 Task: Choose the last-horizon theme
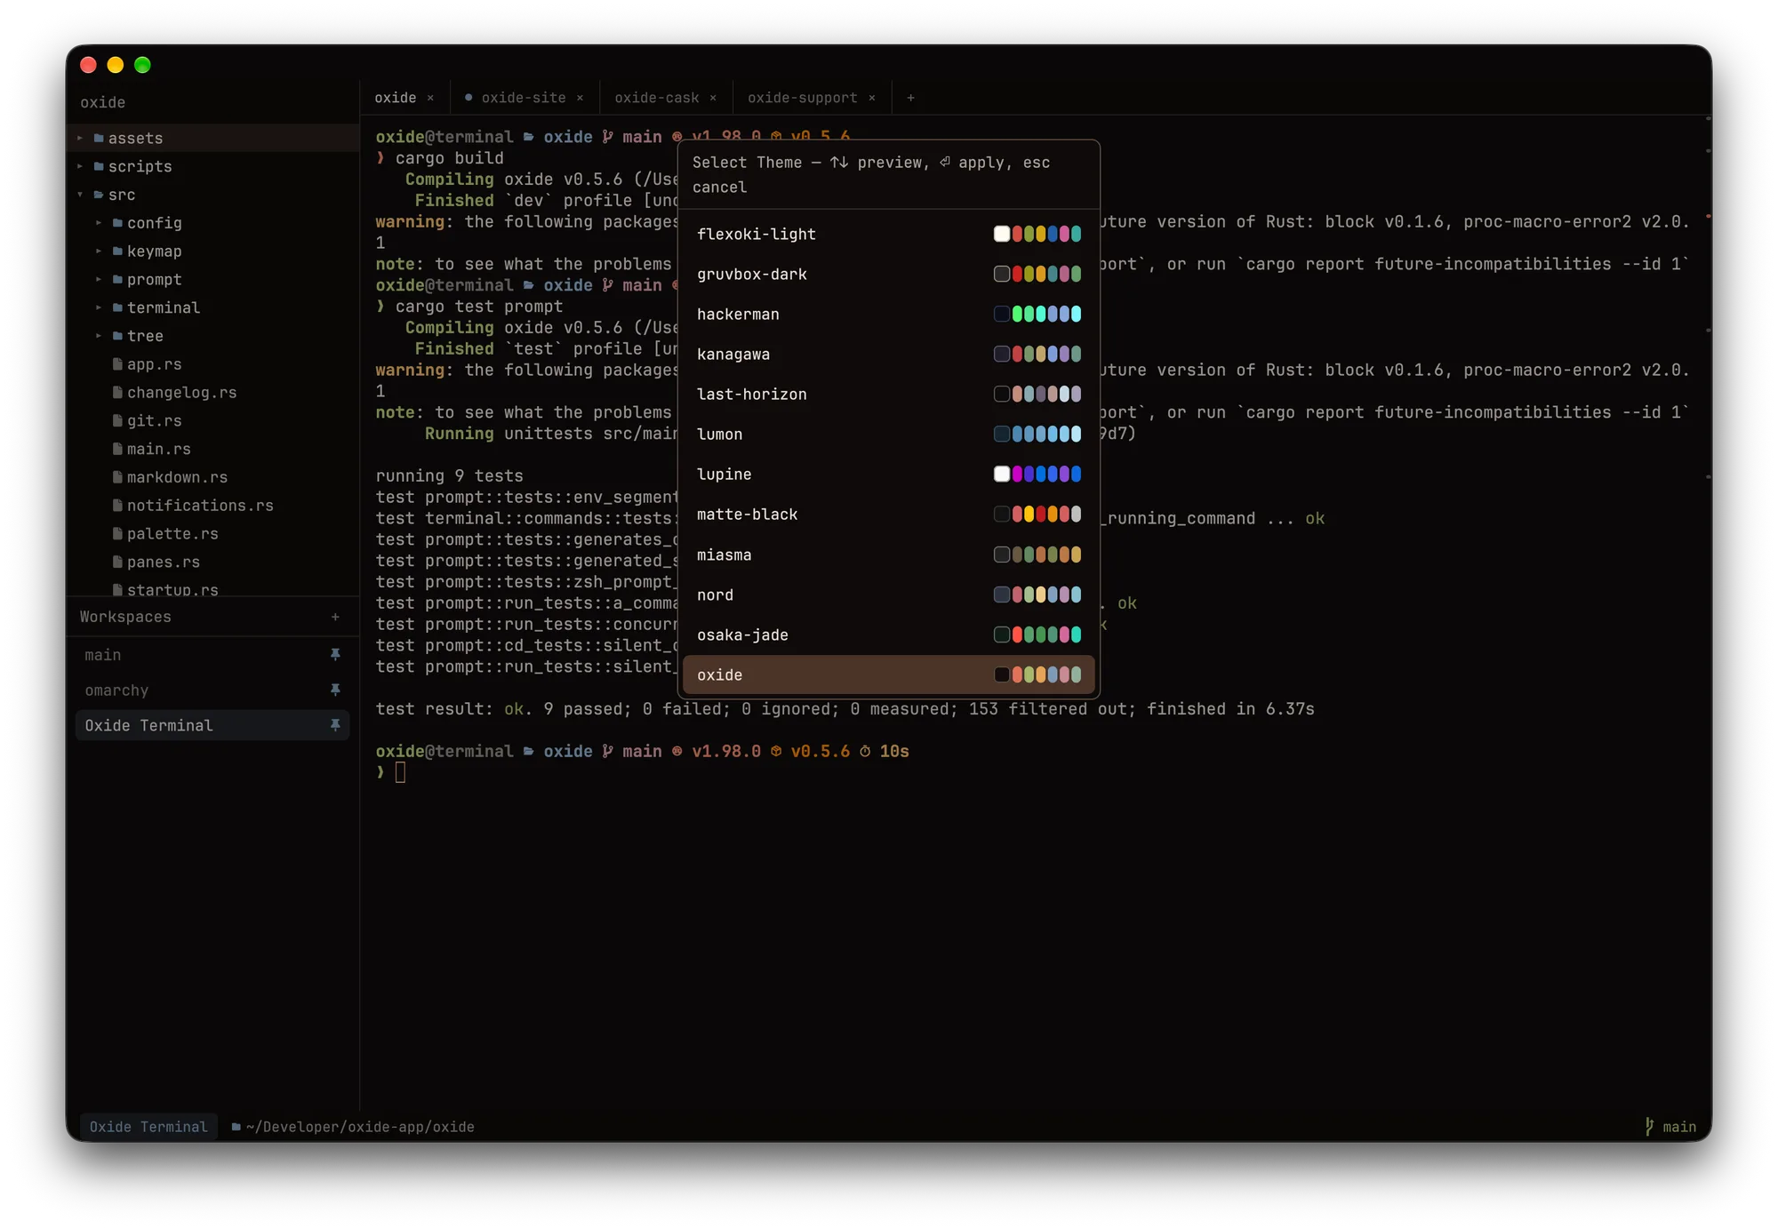tap(888, 394)
